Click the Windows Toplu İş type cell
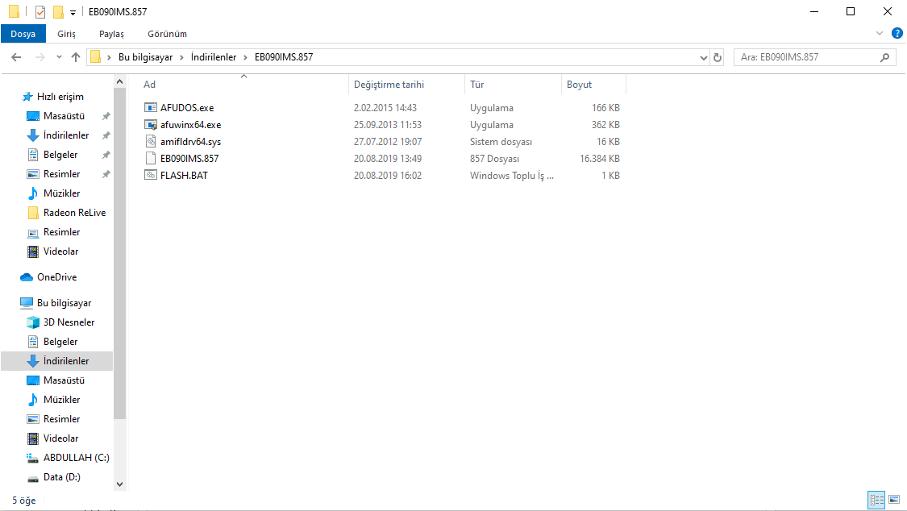Viewport: 907px width, 511px height. coord(511,175)
